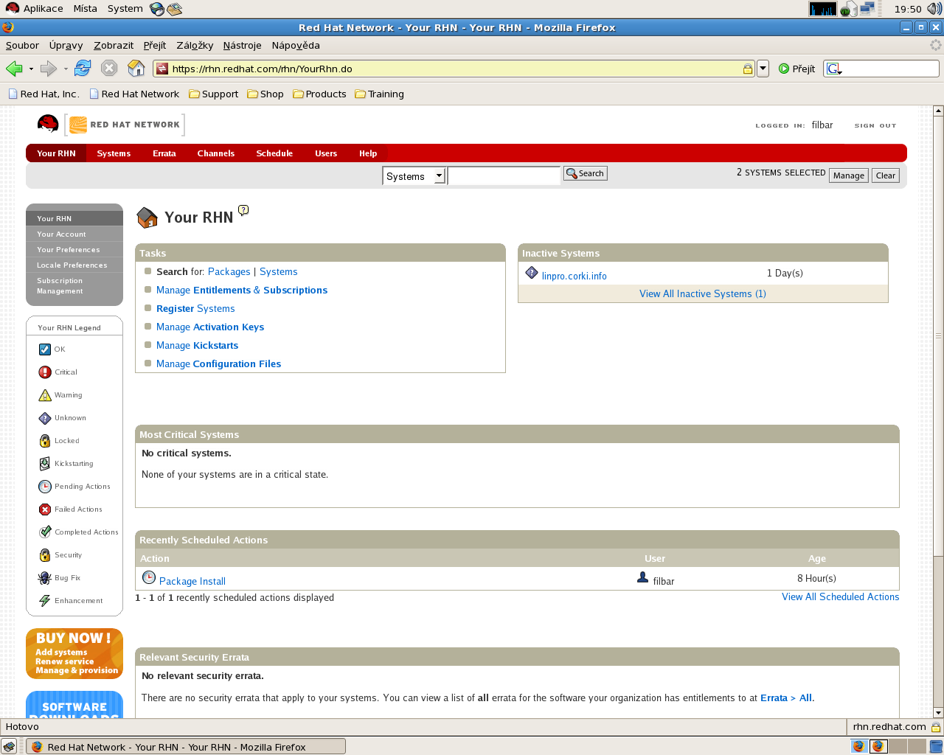The width and height of the screenshot is (944, 755).
Task: Open the search engine selector dropdown
Action: click(x=835, y=69)
